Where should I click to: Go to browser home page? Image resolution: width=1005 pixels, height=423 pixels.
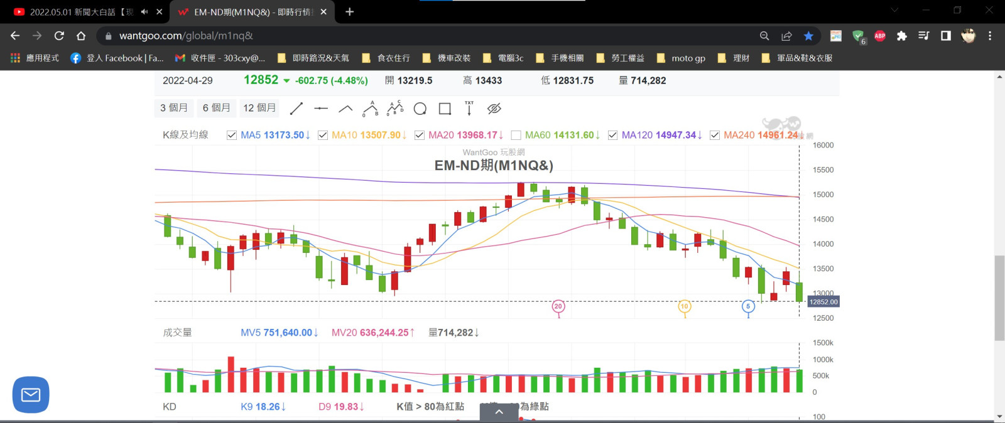(x=81, y=36)
